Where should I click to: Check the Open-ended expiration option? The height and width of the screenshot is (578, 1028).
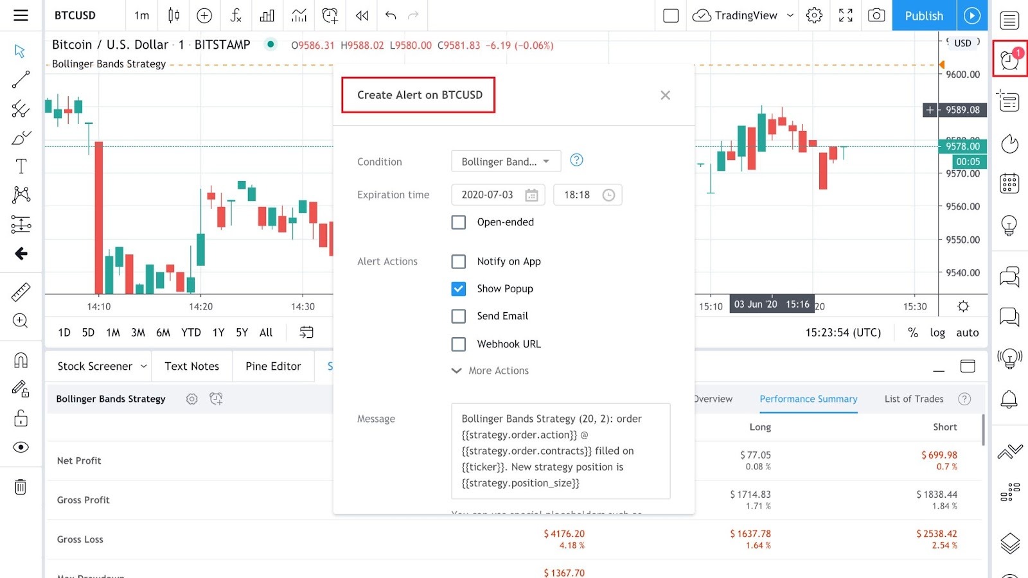(458, 222)
